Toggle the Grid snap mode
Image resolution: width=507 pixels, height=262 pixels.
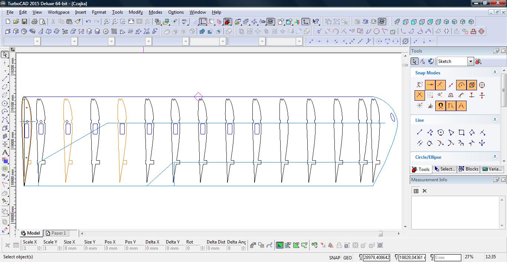tap(430, 95)
